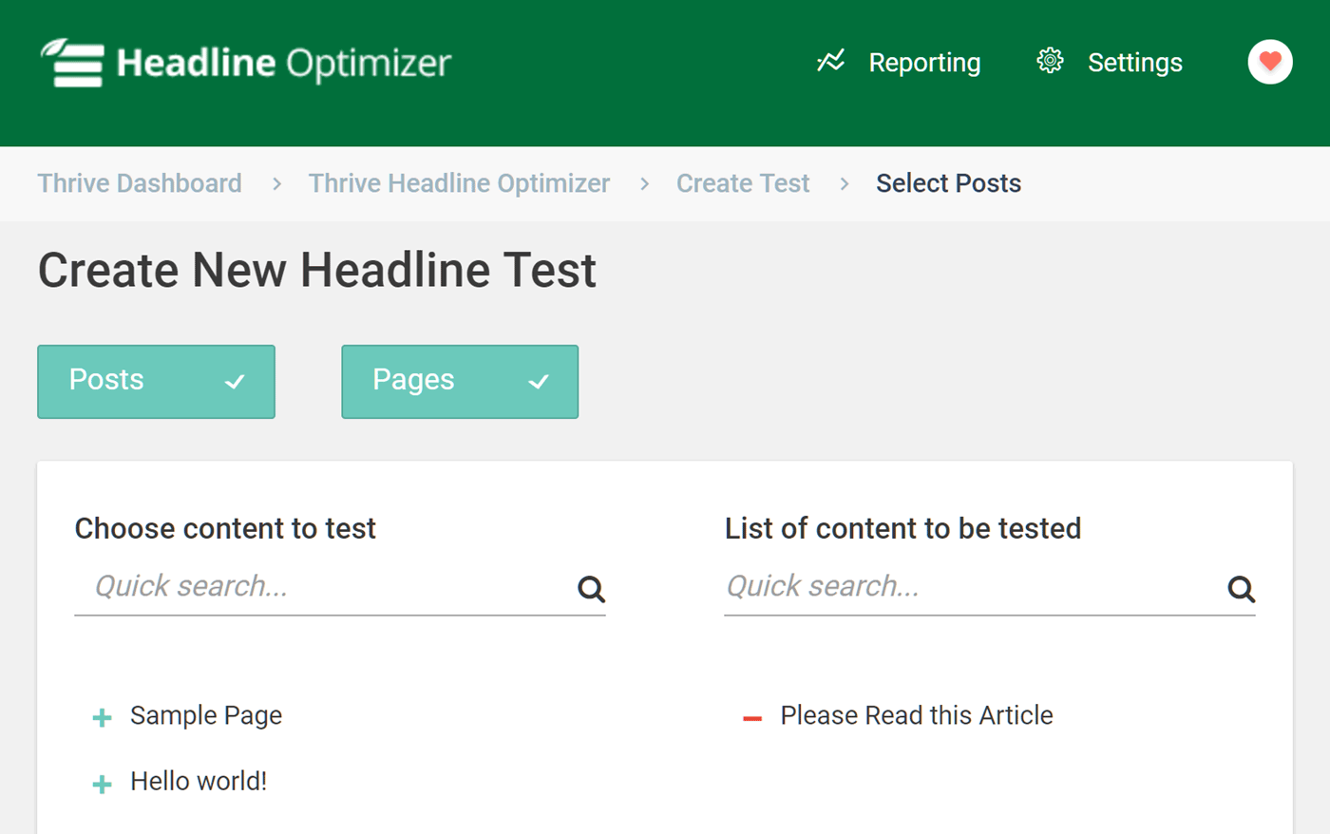
Task: Go back to Create Test breadcrumb
Action: pyautogui.click(x=743, y=182)
